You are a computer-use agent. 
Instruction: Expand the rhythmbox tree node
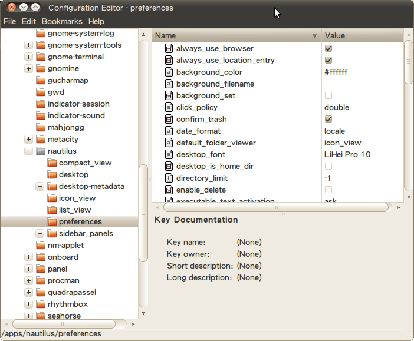point(28,304)
